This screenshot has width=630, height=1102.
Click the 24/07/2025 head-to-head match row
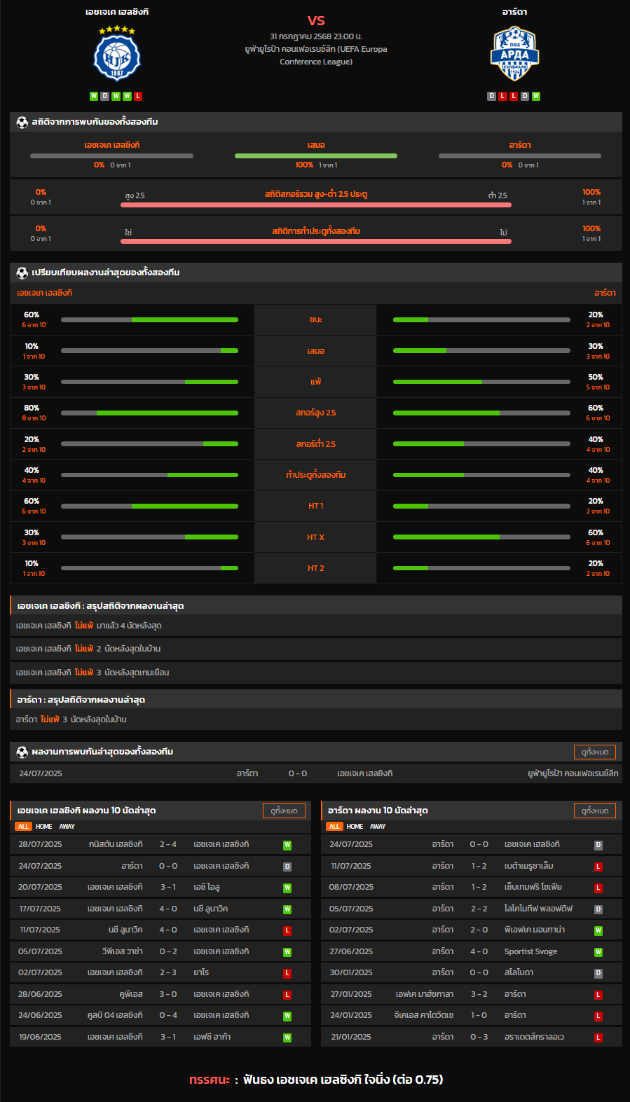316,773
